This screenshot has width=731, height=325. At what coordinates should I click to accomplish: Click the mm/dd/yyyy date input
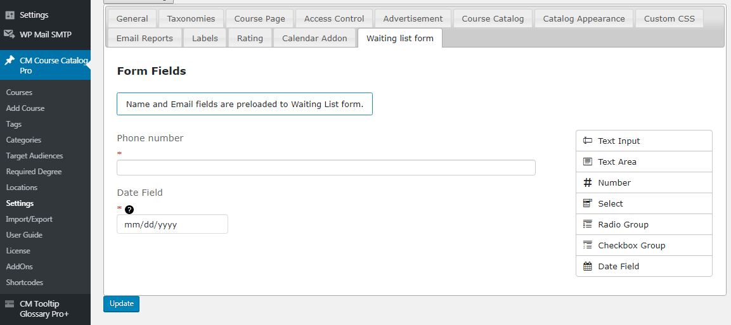point(172,224)
